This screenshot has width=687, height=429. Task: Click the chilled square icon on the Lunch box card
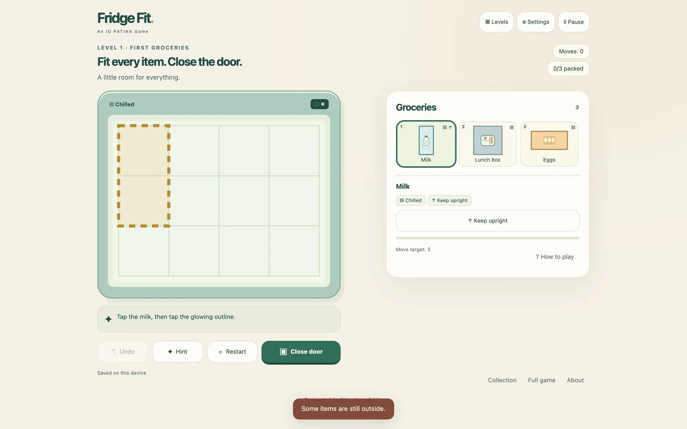511,127
